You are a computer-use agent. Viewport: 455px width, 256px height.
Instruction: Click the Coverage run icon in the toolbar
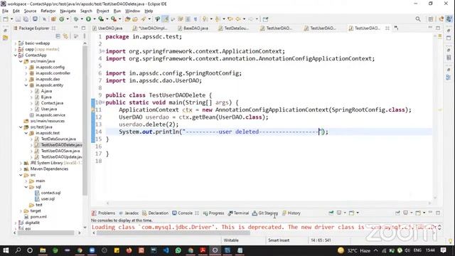tap(101, 19)
